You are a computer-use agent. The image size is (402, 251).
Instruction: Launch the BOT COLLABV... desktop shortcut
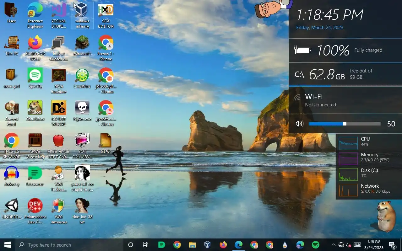82,146
